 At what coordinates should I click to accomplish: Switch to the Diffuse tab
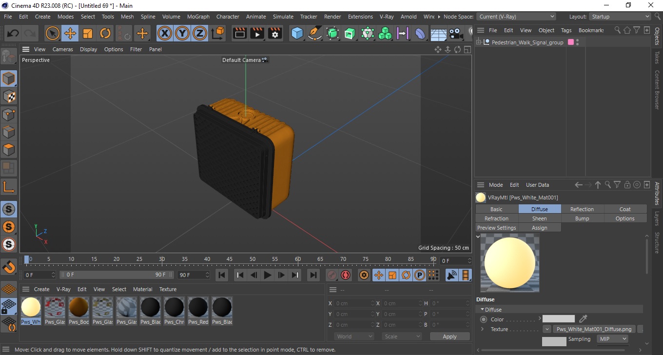pos(540,209)
